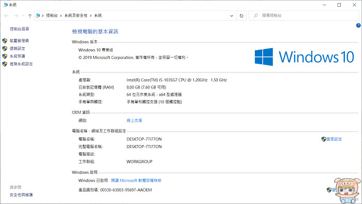Viewport: 362px width, 204px height.
Task: Open 安全性與維護 under 請參閱
Action: coord(21,195)
